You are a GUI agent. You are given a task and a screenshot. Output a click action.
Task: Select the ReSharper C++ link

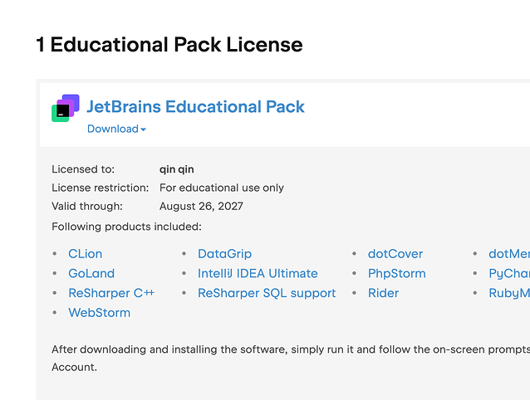(x=111, y=293)
